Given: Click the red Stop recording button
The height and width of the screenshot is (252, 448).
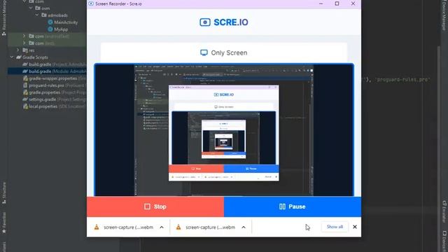Looking at the screenshot, I should click(155, 206).
